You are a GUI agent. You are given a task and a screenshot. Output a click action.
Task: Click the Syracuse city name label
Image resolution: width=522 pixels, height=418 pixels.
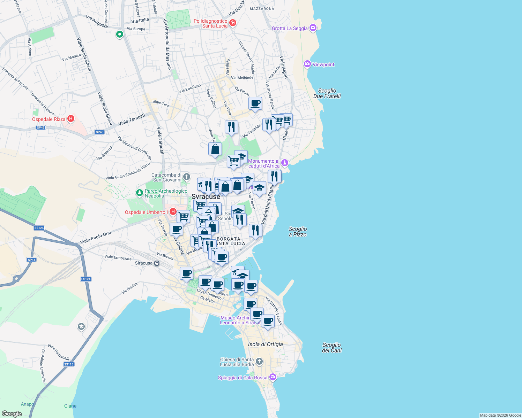click(206, 197)
